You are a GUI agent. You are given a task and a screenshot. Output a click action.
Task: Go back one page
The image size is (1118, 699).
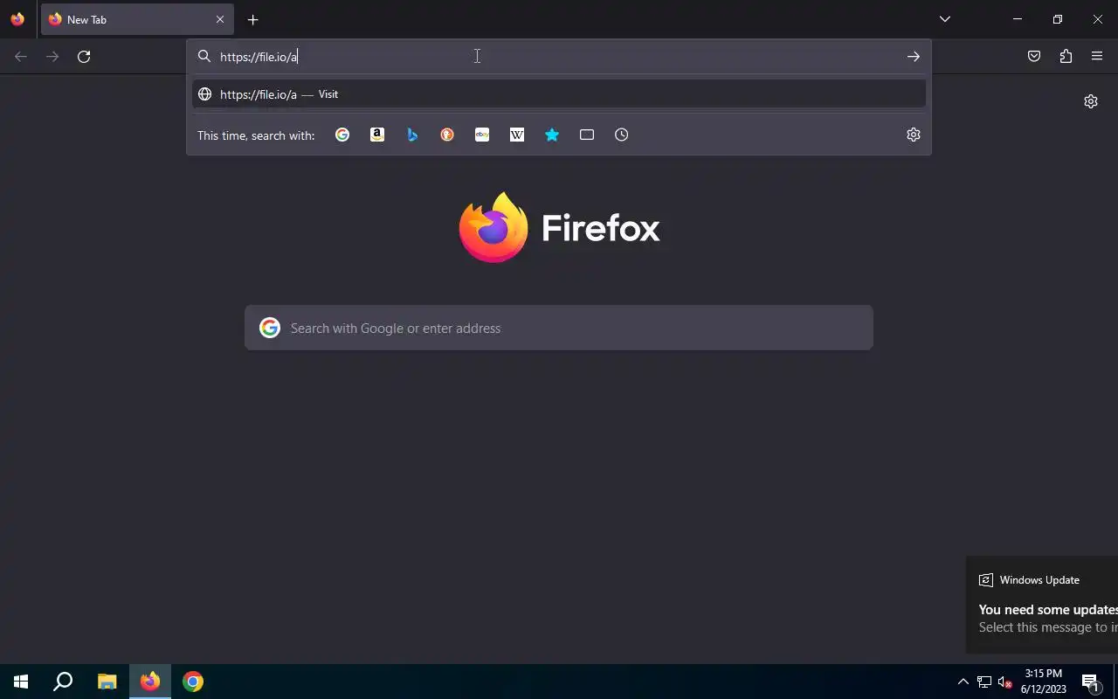21,57
